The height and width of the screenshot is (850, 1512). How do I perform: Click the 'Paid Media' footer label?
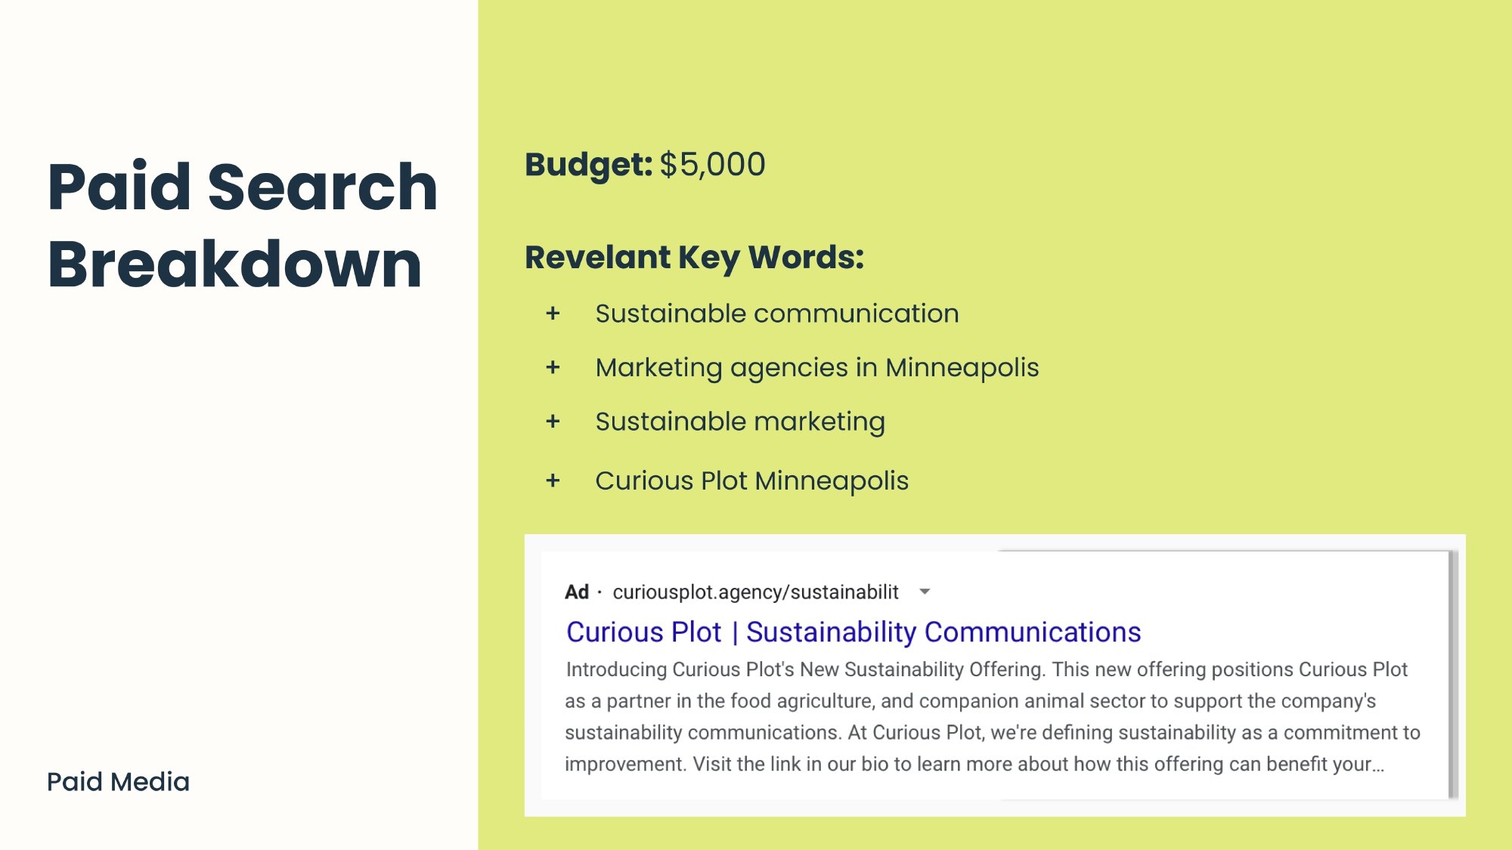118,782
